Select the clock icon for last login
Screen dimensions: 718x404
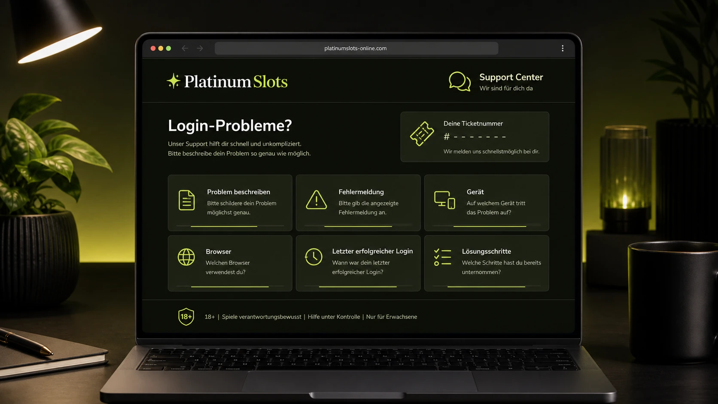313,257
